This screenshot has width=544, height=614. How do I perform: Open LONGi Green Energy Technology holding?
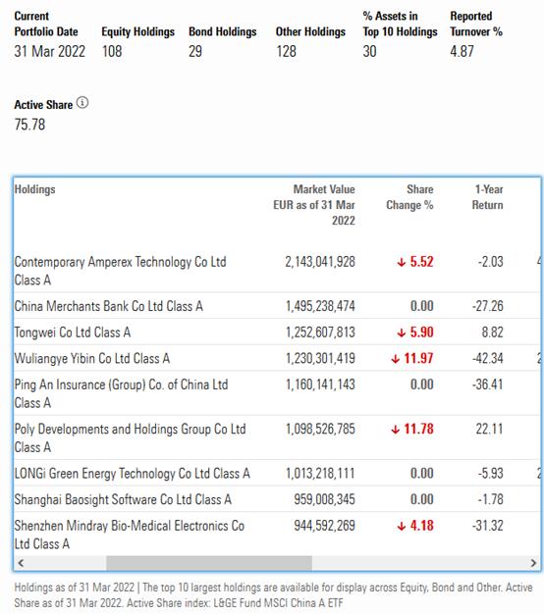tap(133, 474)
